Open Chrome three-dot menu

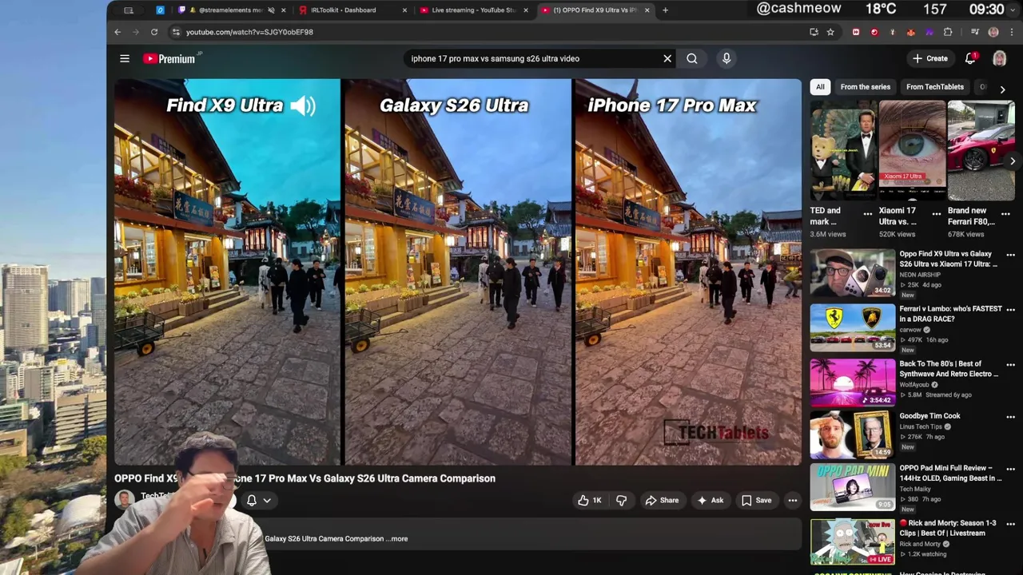(x=1012, y=32)
